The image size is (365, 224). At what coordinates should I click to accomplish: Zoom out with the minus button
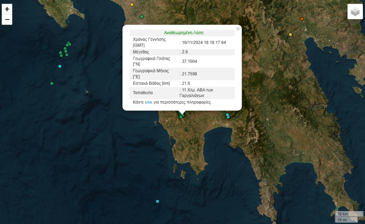point(7,19)
